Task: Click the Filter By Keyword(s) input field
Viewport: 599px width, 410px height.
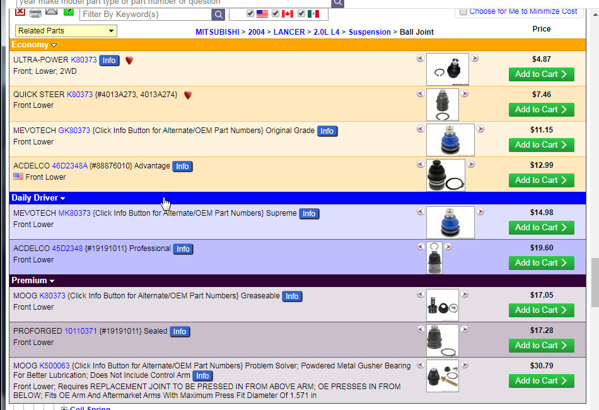Action: (146, 15)
